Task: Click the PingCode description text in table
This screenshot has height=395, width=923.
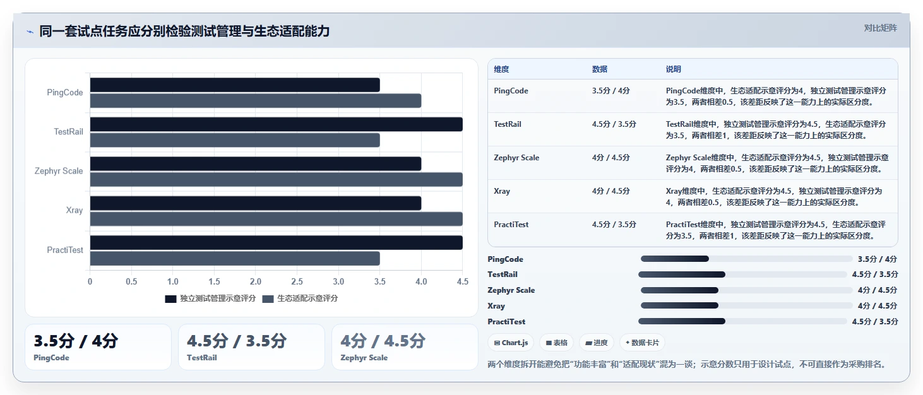Action: [776, 96]
